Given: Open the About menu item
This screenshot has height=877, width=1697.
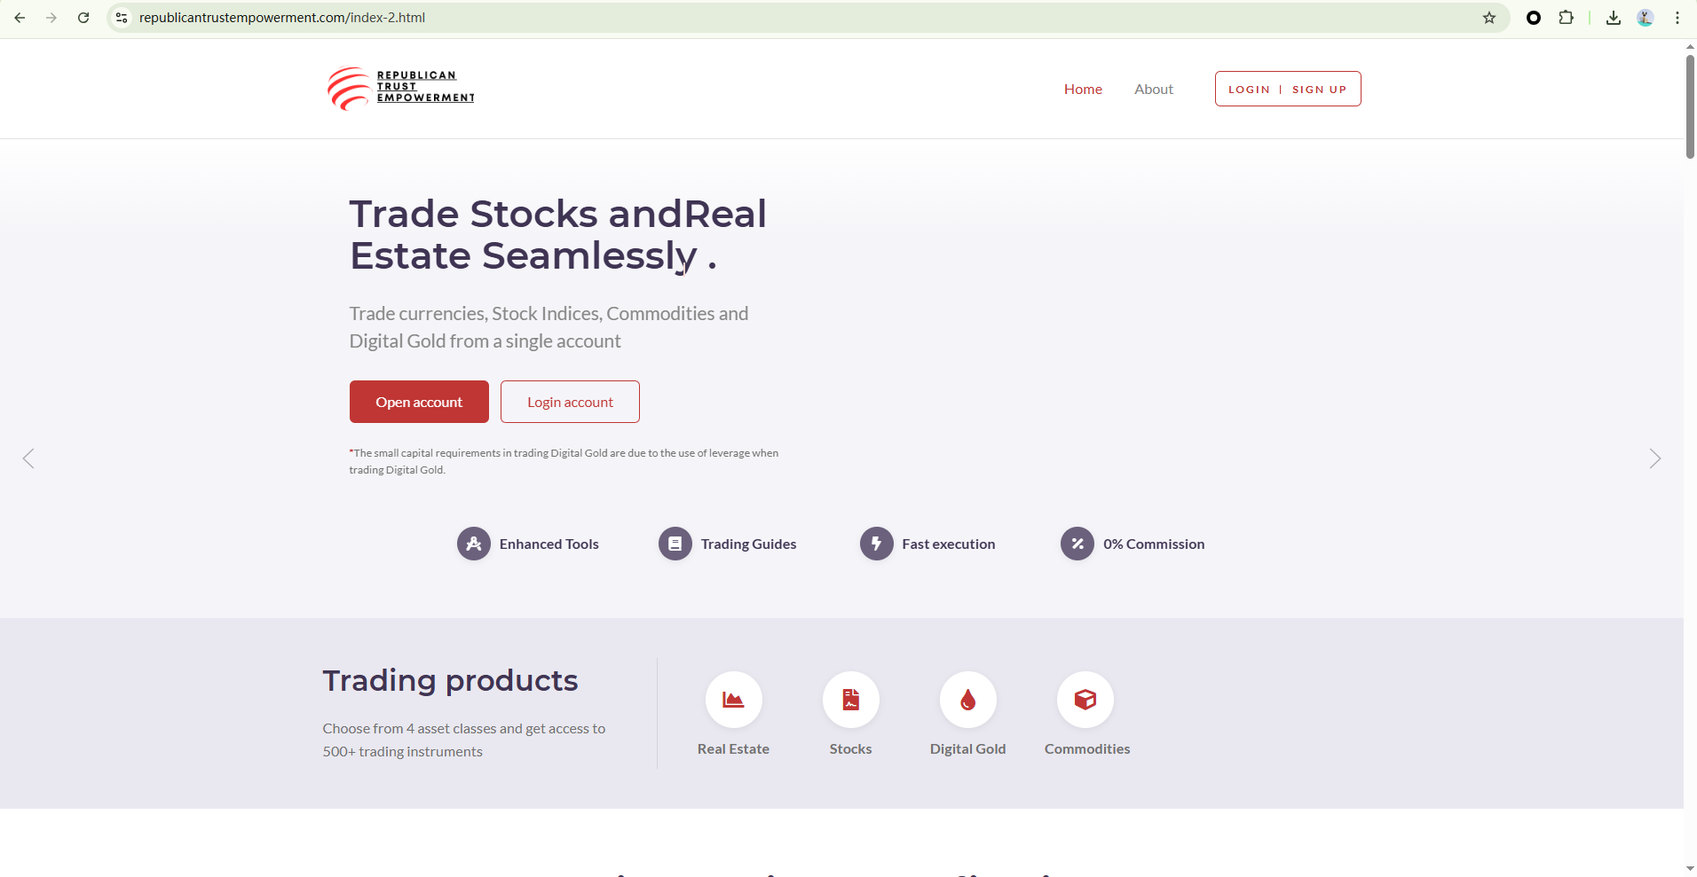Looking at the screenshot, I should pyautogui.click(x=1154, y=90).
